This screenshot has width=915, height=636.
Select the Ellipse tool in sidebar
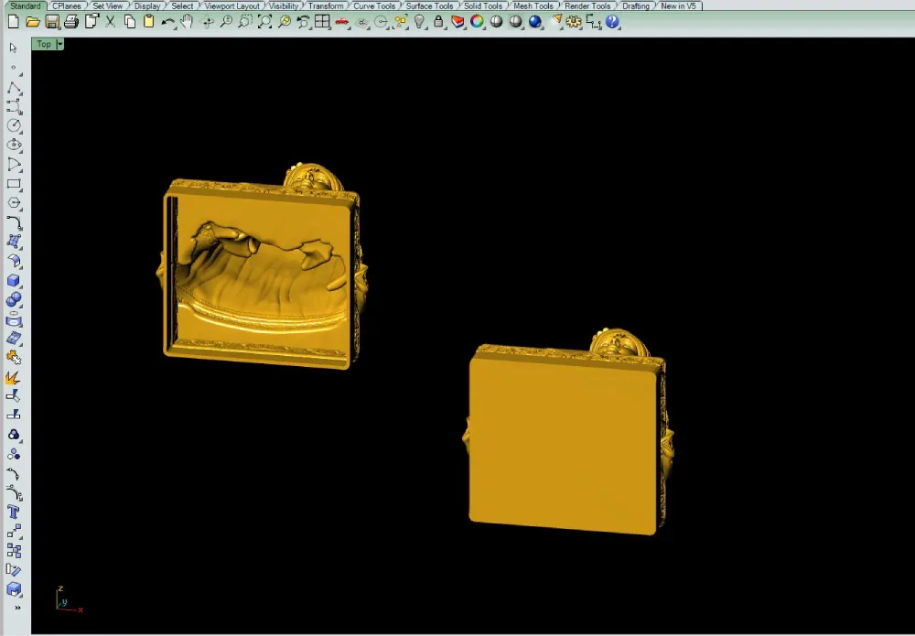pos(14,145)
